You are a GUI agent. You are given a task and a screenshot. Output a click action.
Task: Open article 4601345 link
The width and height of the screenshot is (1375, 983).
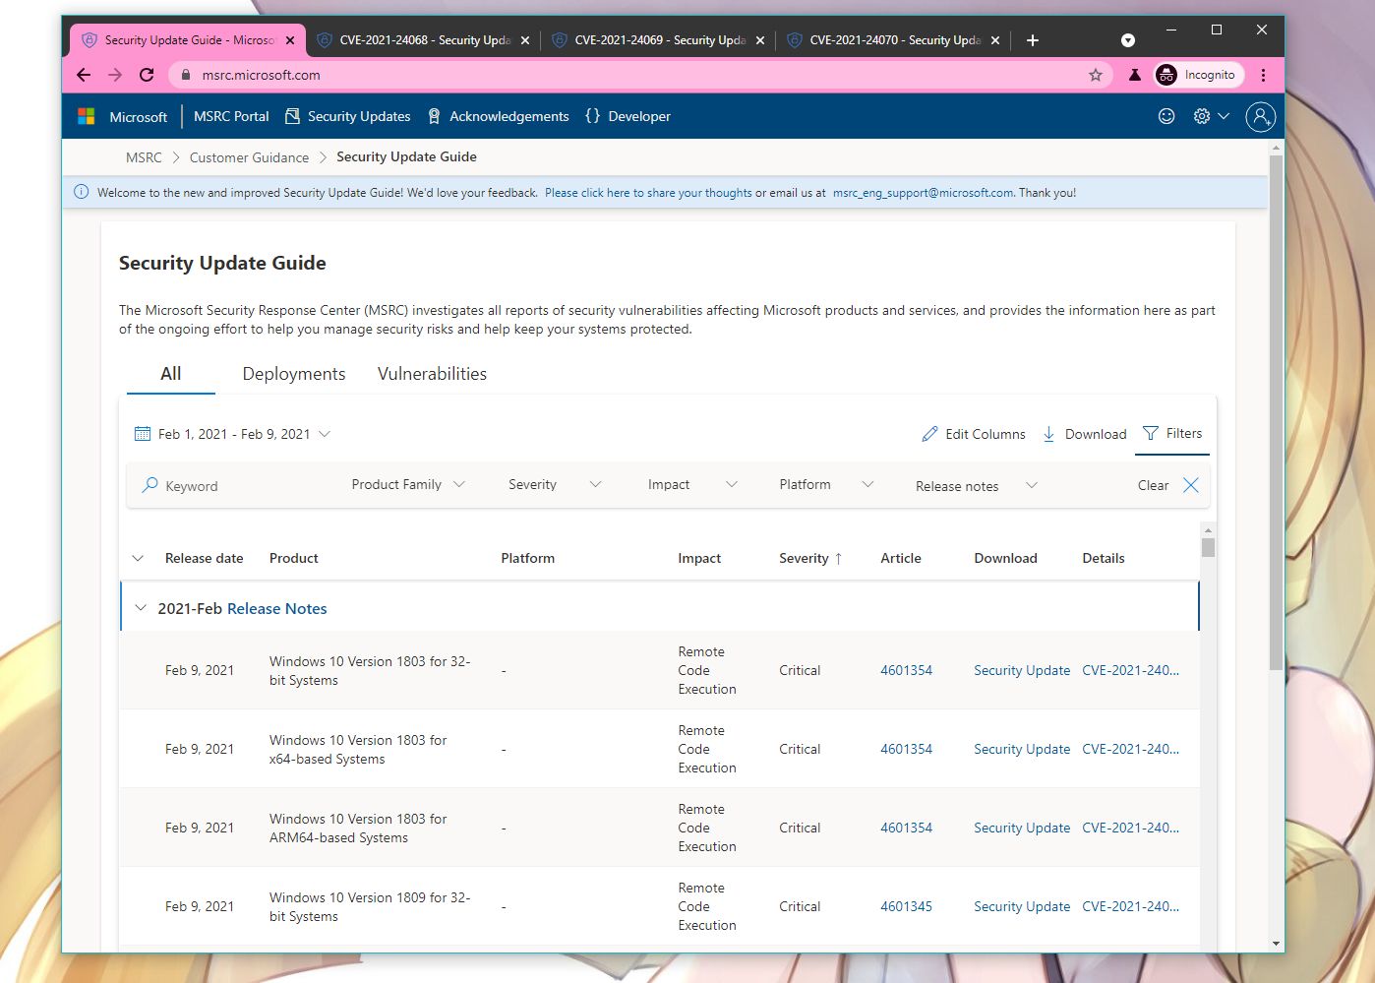click(906, 906)
